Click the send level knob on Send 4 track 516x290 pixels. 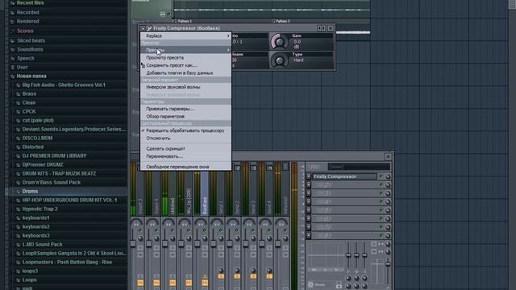[269, 271]
